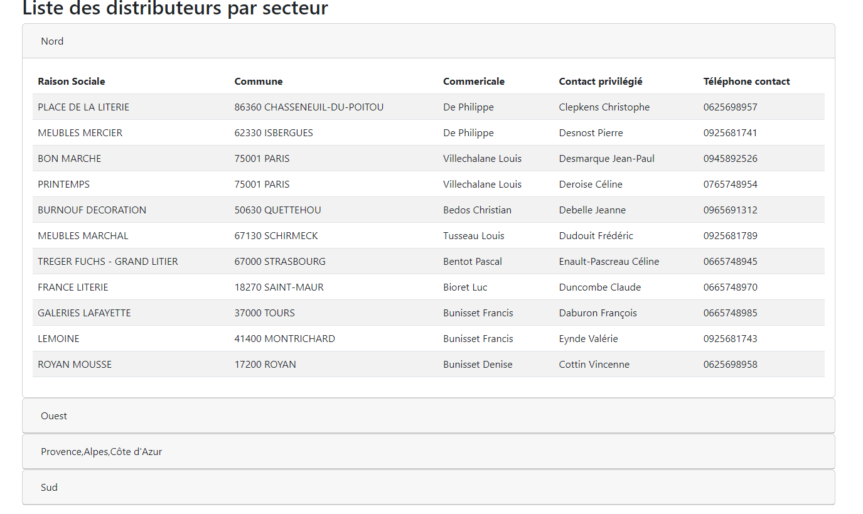Click commercial Bunisset Francis in LEMOINE row

click(x=478, y=339)
